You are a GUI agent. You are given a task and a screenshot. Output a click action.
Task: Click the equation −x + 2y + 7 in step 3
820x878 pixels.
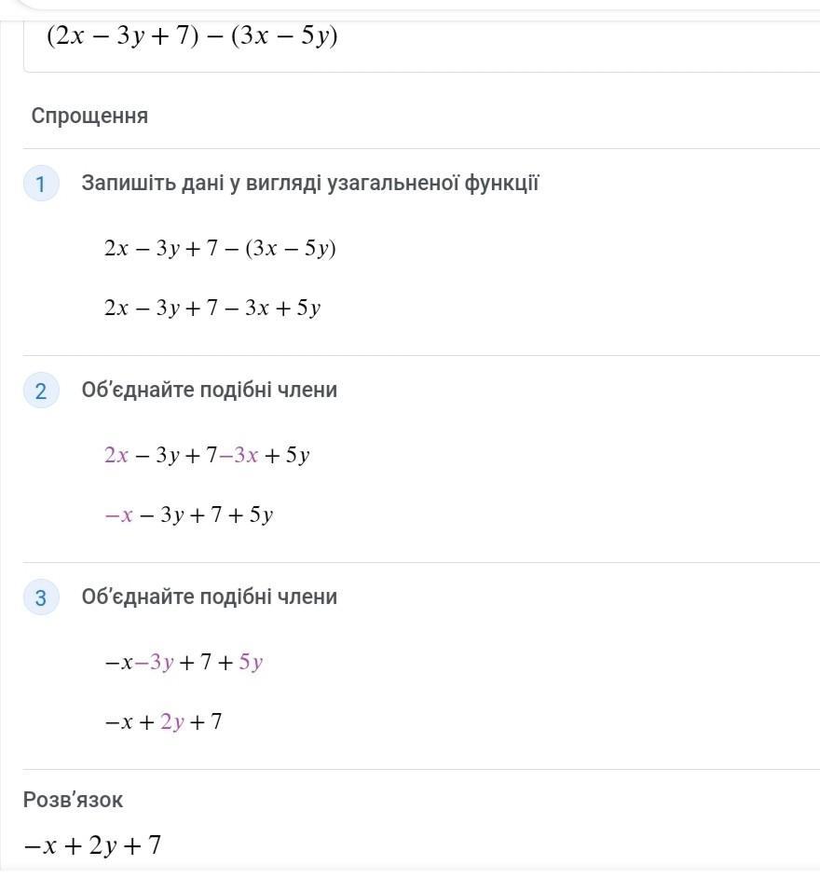(163, 721)
